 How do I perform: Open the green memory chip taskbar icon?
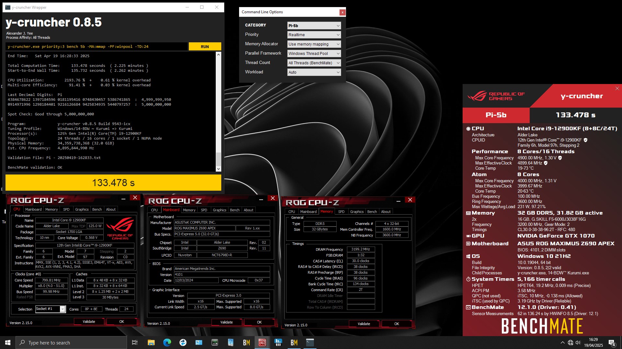[214, 343]
